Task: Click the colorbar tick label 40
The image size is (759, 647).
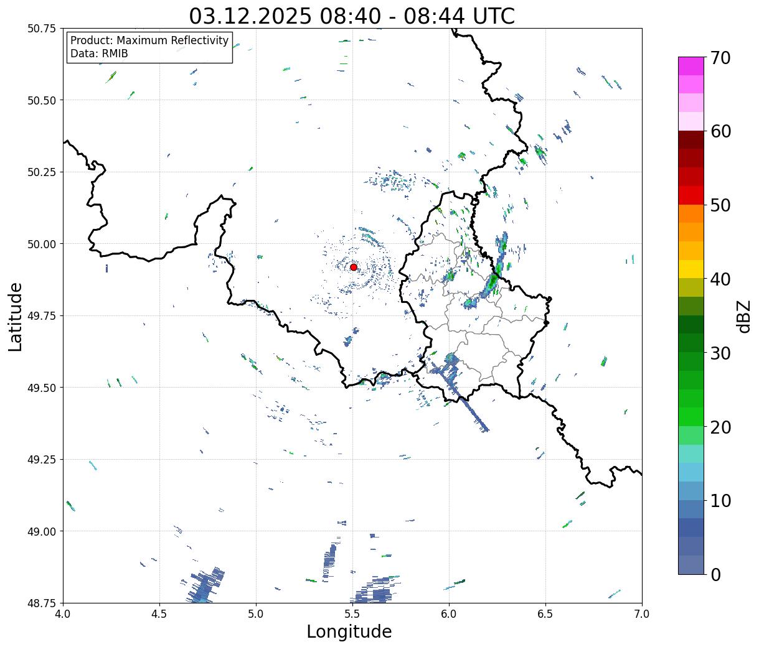Action: tap(720, 279)
